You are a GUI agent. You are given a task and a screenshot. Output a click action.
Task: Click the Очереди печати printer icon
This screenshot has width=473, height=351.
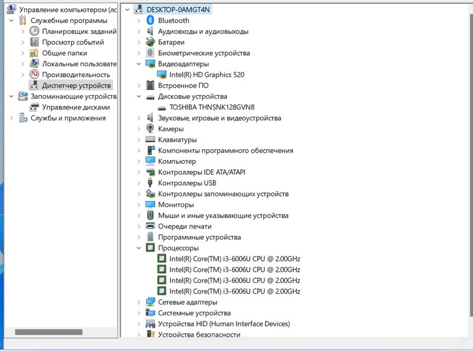(150, 226)
